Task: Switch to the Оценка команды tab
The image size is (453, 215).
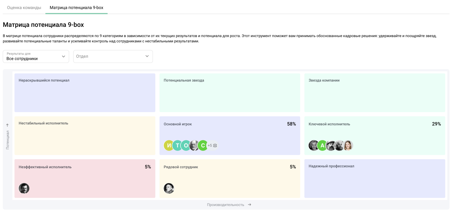Action: pos(24,8)
